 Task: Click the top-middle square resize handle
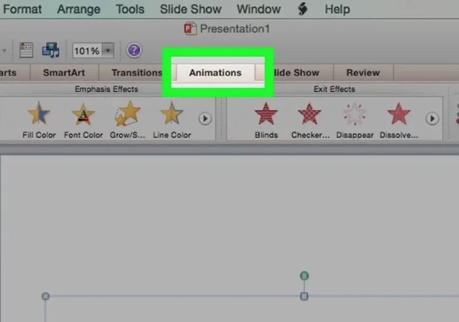(x=304, y=296)
